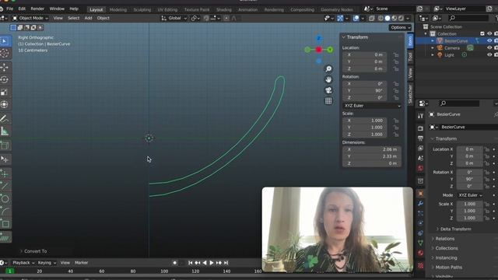Screen dimensions: 498x280
Task: Open the Render properties tab icon
Action: point(420,128)
